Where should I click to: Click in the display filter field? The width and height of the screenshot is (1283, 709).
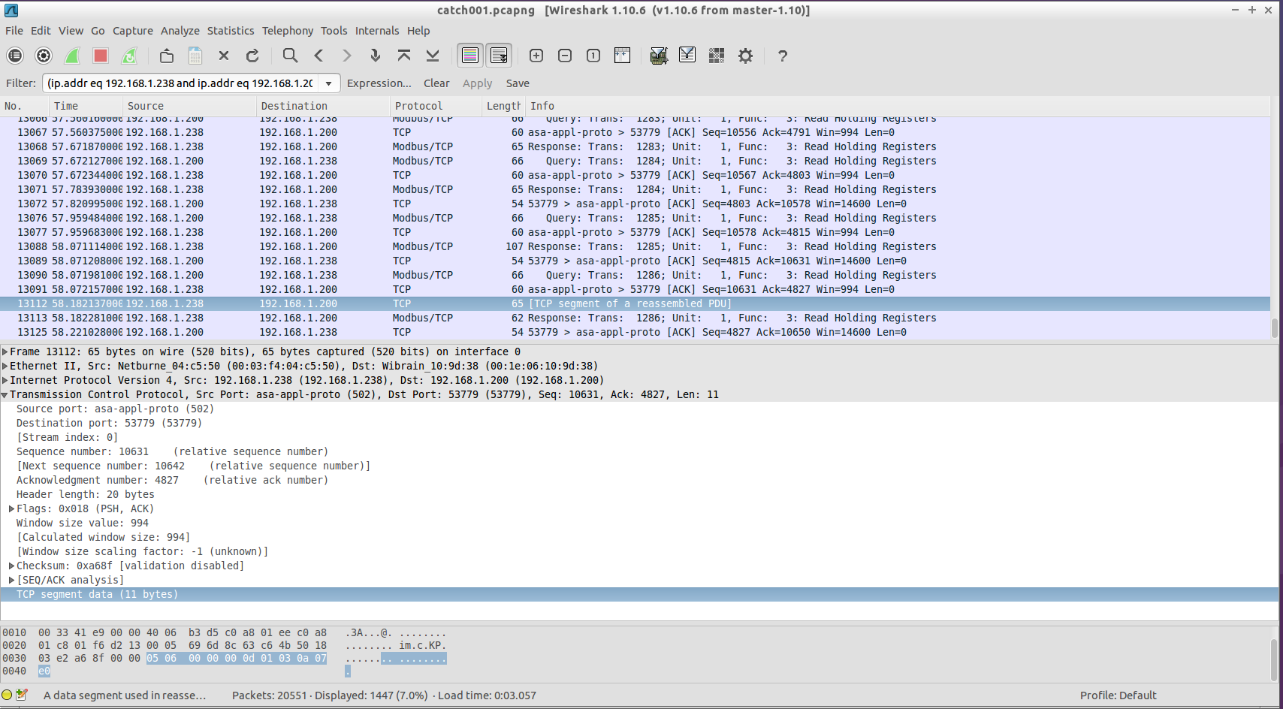[x=181, y=83]
